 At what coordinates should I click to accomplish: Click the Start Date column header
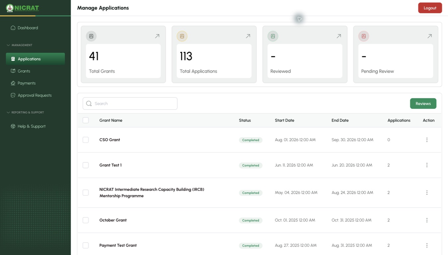pyautogui.click(x=284, y=120)
